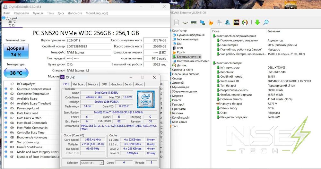Select Операційна система in the AIDA64 tree
Screen dimensions: 321x169
186,74
